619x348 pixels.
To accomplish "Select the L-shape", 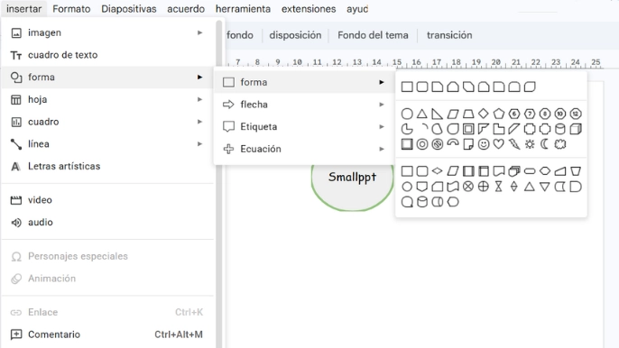I will [x=499, y=129].
